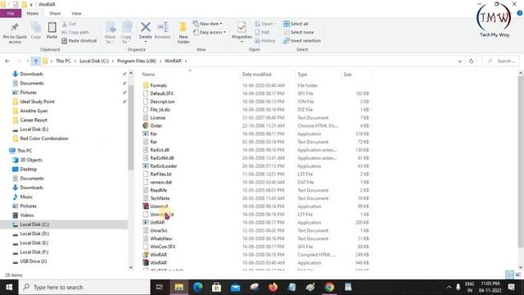The width and height of the screenshot is (524, 295).
Task: Select the RarExtLoader application
Action: coord(164,166)
